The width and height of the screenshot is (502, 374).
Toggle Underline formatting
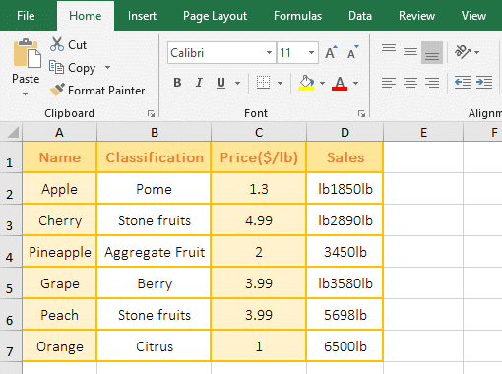pyautogui.click(x=220, y=83)
